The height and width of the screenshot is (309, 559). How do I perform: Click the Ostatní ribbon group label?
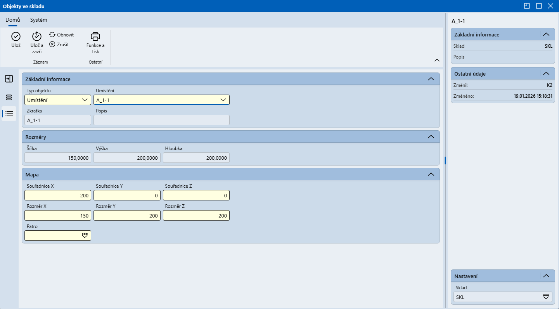[x=95, y=62]
